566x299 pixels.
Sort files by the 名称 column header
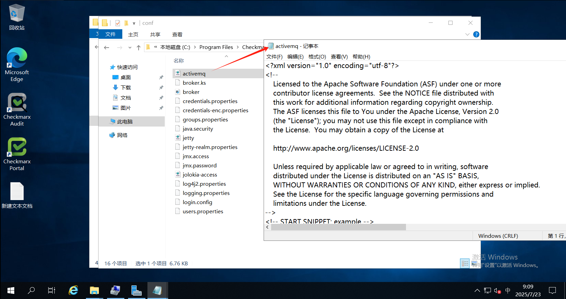coord(179,61)
